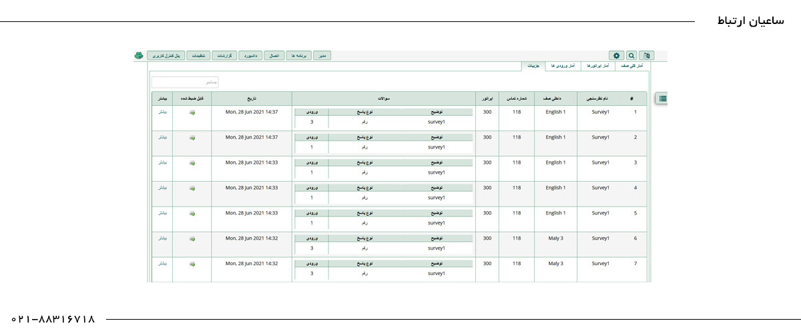Viewport: 801px width, 333px height.
Task: Open the اتصال menu
Action: point(274,56)
